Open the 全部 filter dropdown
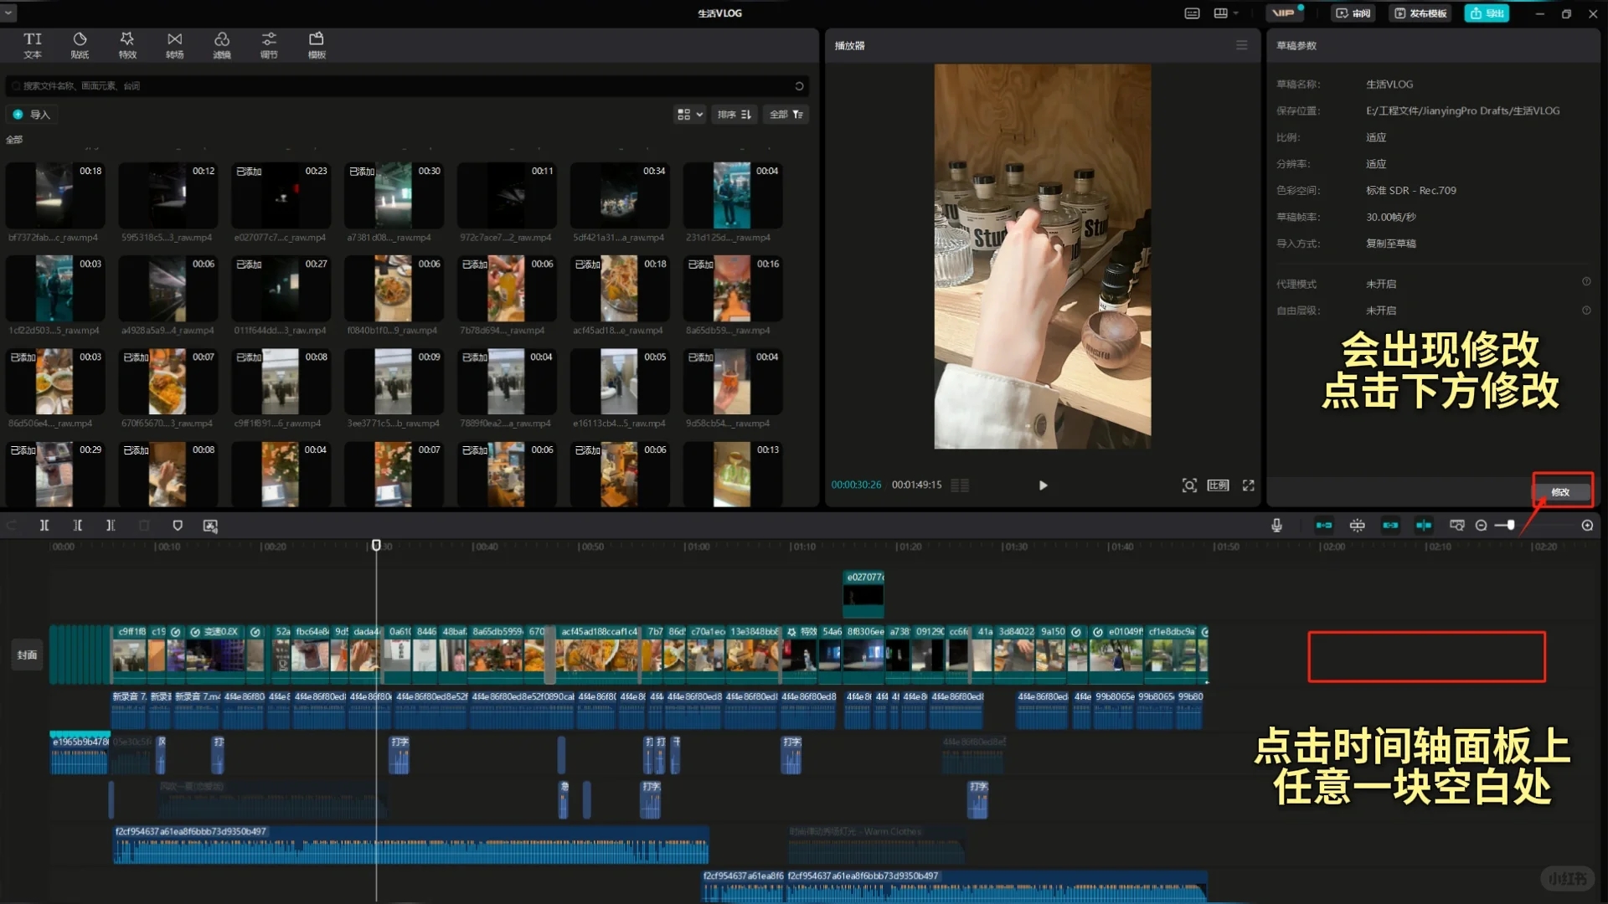Image resolution: width=1608 pixels, height=904 pixels. pyautogui.click(x=786, y=115)
